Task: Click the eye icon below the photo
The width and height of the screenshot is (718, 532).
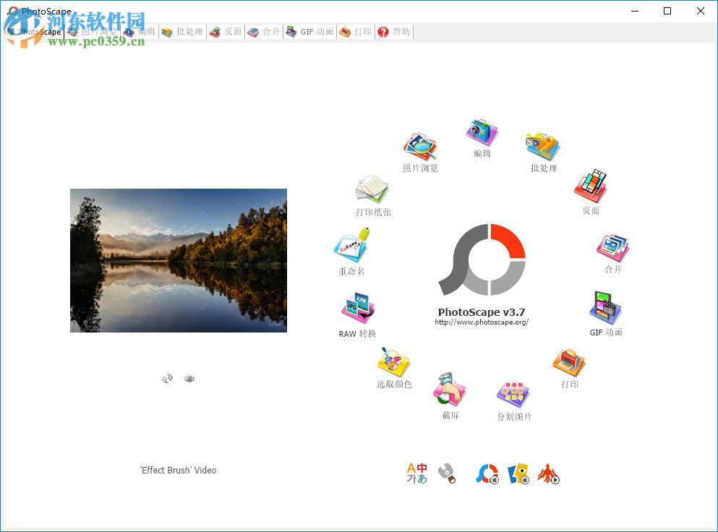Action: tap(189, 378)
